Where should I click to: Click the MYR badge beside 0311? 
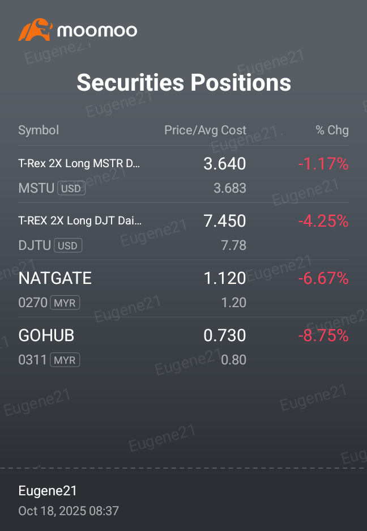pyautogui.click(x=65, y=360)
